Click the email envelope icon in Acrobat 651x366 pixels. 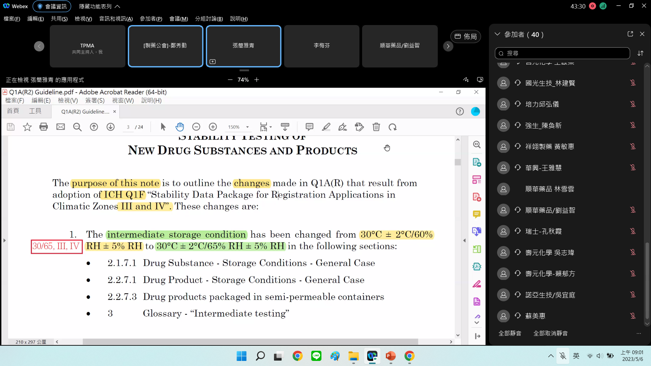click(61, 127)
